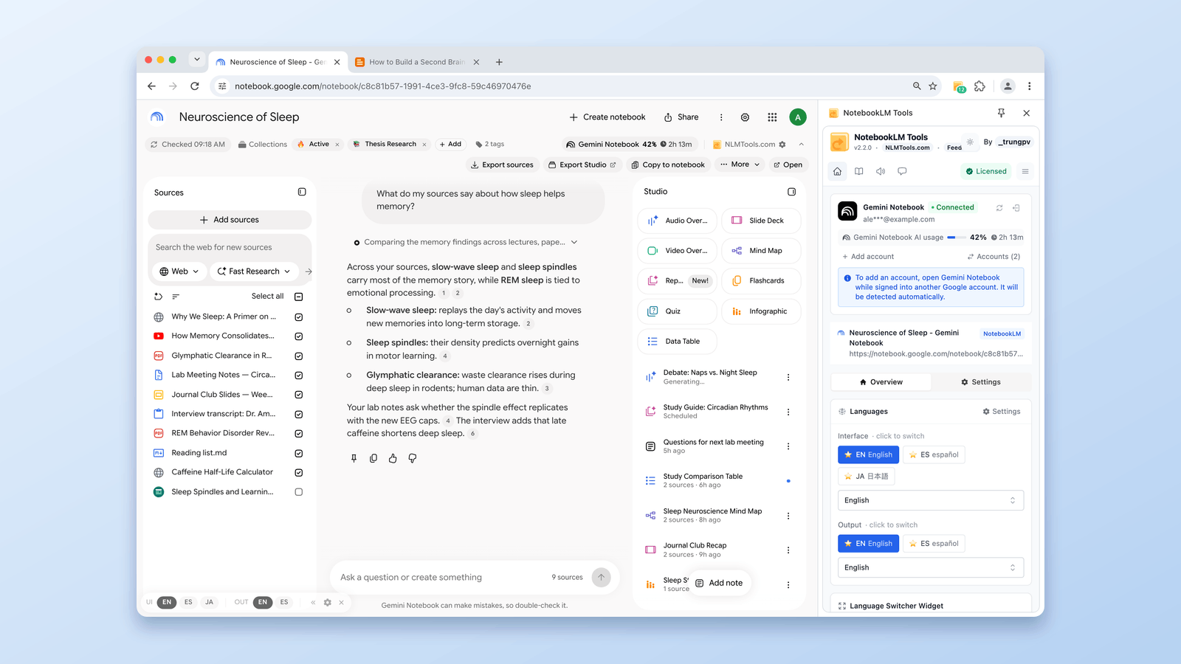Pin the NotebookLM Tools side panel

(x=1002, y=113)
